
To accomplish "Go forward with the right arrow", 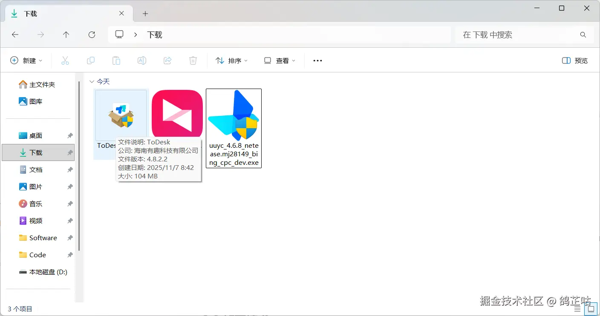I will (40, 35).
